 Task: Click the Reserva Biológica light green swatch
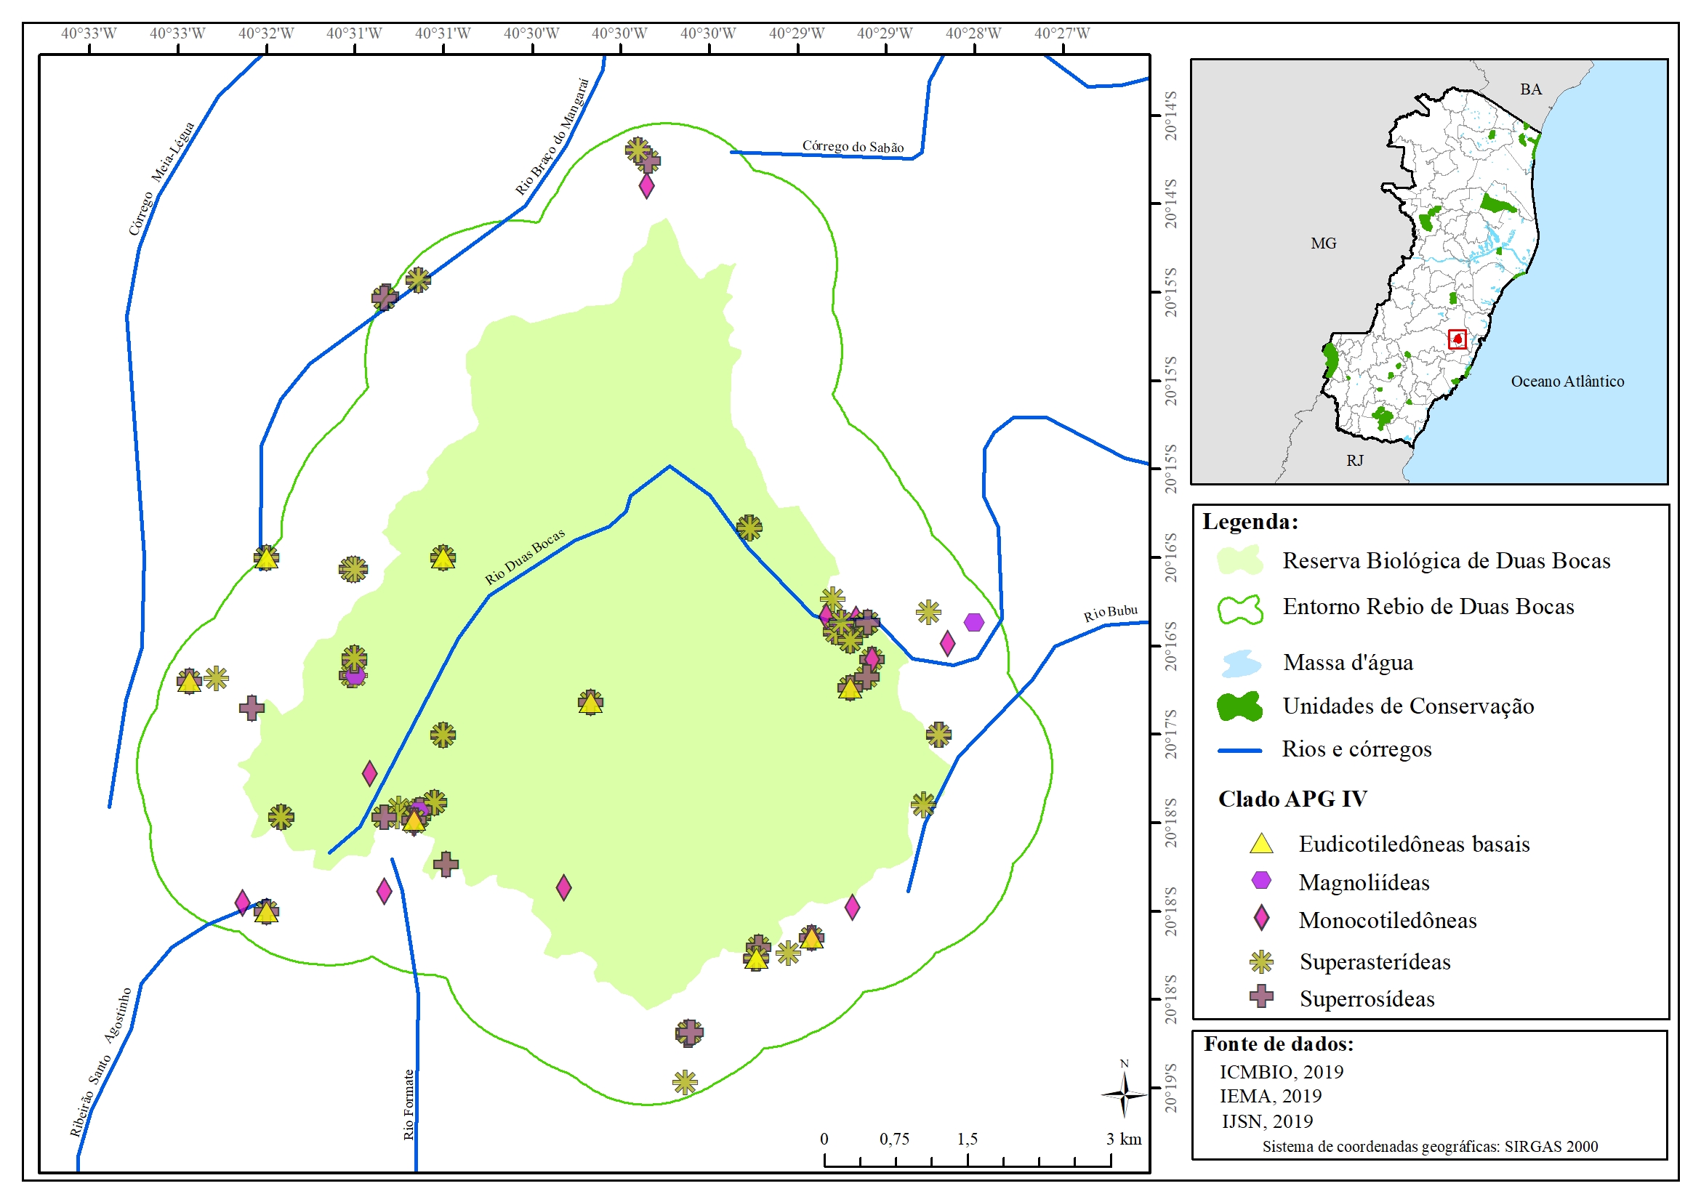(1240, 560)
